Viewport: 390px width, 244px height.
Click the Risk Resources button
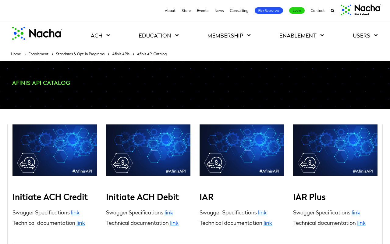point(269,11)
